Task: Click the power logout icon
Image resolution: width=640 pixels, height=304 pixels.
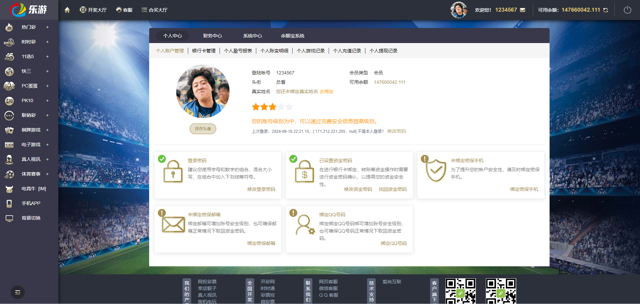Action: coord(627,10)
